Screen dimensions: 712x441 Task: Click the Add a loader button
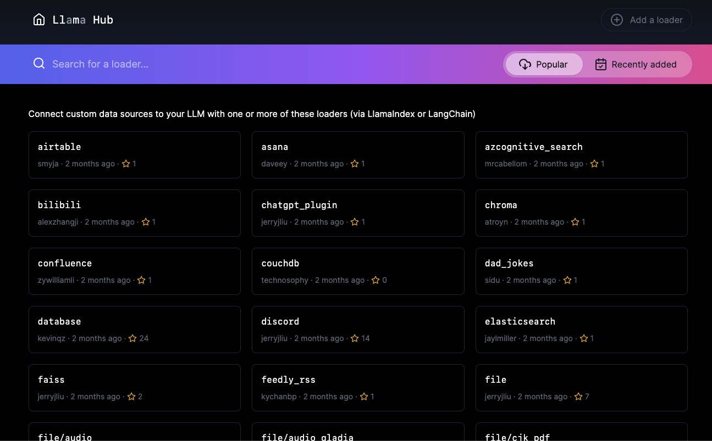click(647, 19)
